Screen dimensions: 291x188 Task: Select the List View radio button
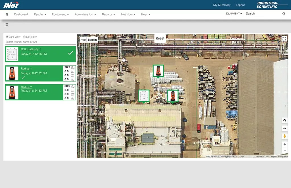[24, 37]
